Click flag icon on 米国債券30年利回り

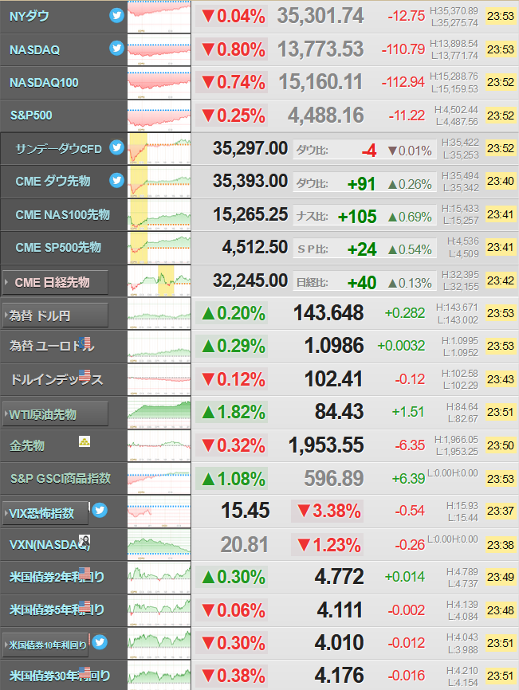coord(85,672)
